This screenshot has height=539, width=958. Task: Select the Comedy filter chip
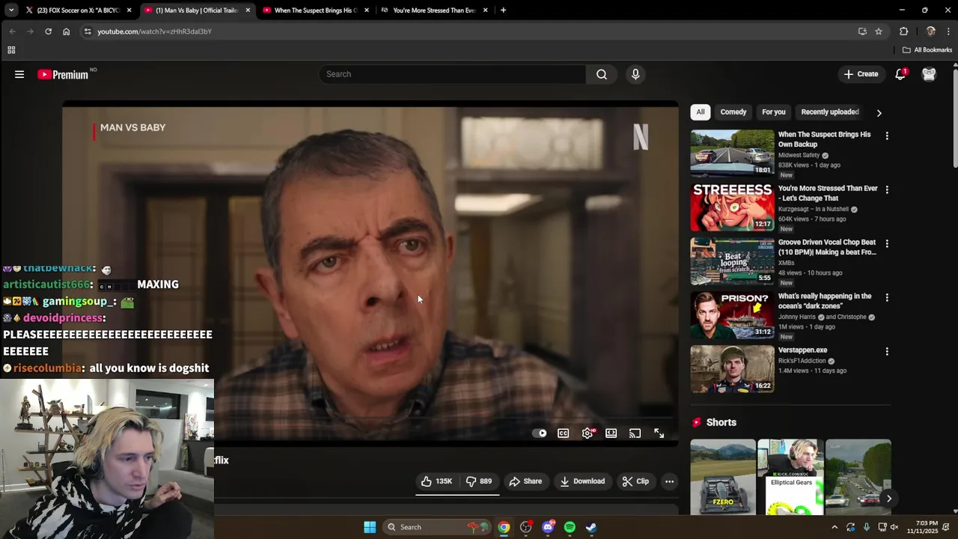coord(733,112)
